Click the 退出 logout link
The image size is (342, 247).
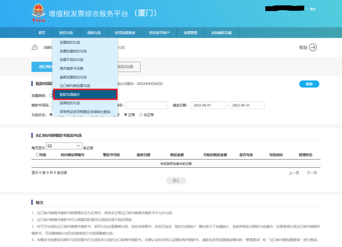[x=313, y=9]
